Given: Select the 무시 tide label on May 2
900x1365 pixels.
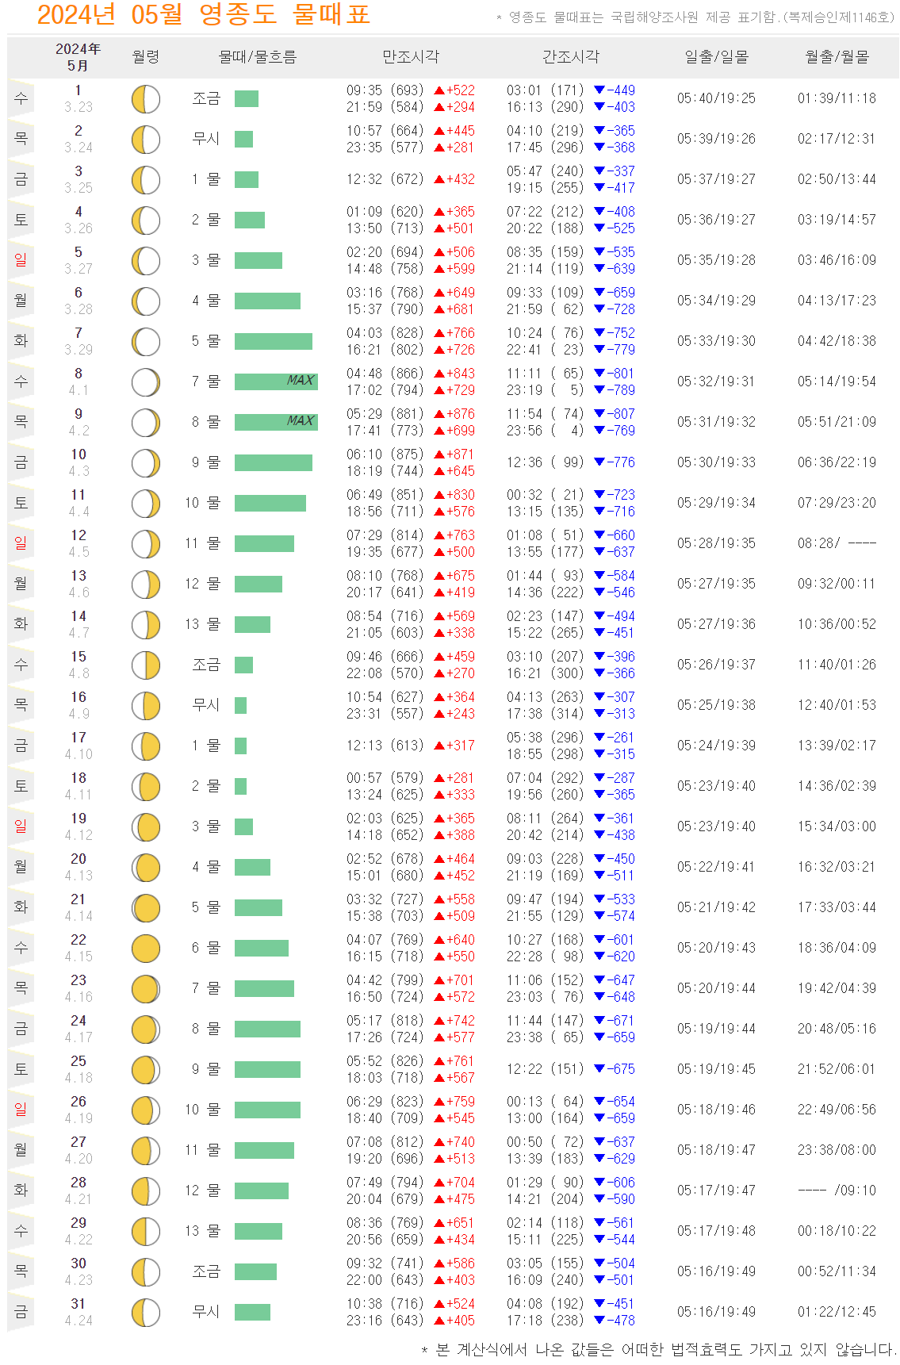Looking at the screenshot, I should [x=206, y=139].
